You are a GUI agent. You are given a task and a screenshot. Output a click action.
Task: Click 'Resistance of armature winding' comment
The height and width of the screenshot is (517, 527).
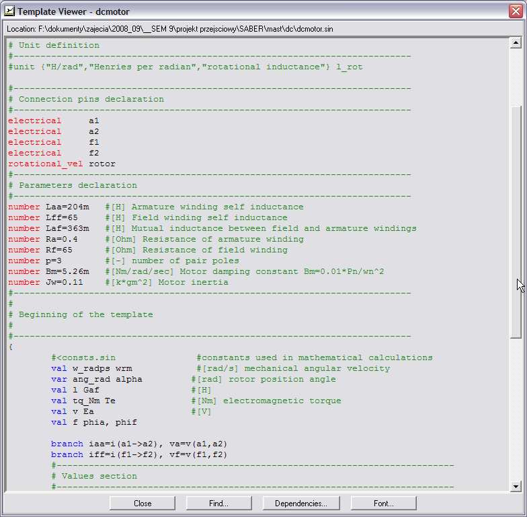tap(223, 239)
